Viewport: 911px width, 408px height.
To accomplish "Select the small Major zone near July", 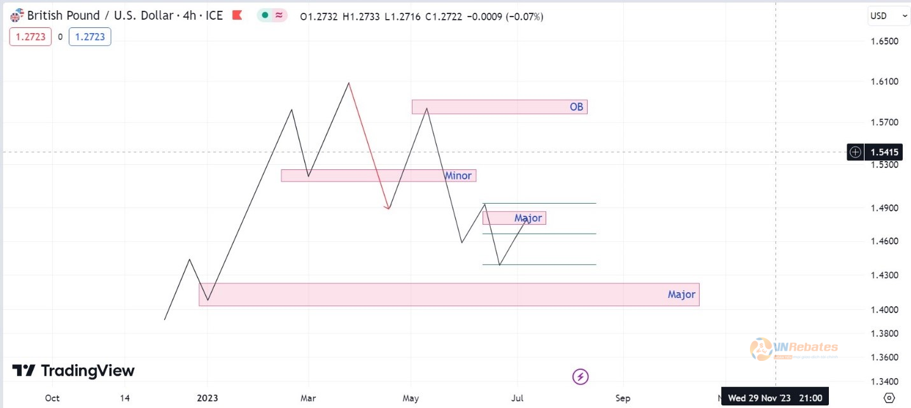I will (x=514, y=218).
